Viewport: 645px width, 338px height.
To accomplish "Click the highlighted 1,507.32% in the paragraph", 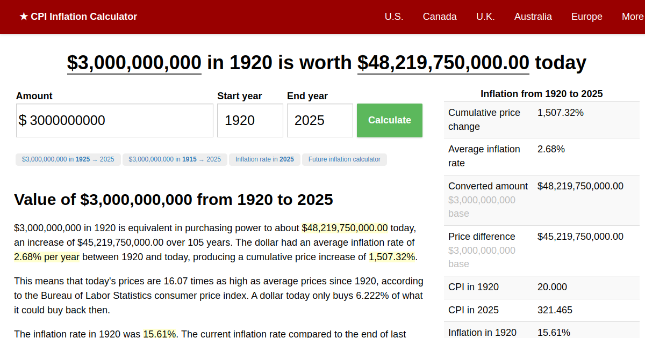I will [x=392, y=257].
